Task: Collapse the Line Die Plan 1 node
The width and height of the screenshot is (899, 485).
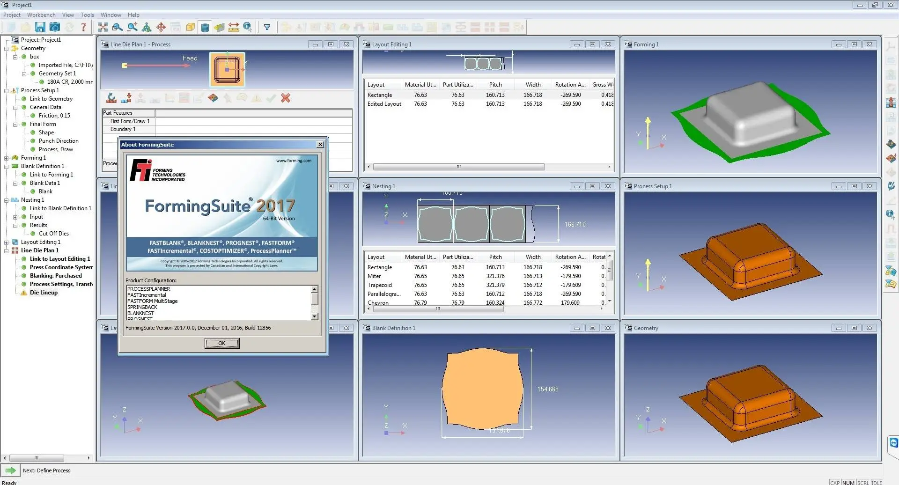Action: (7, 250)
